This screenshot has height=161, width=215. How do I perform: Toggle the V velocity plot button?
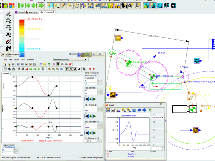tap(71, 69)
